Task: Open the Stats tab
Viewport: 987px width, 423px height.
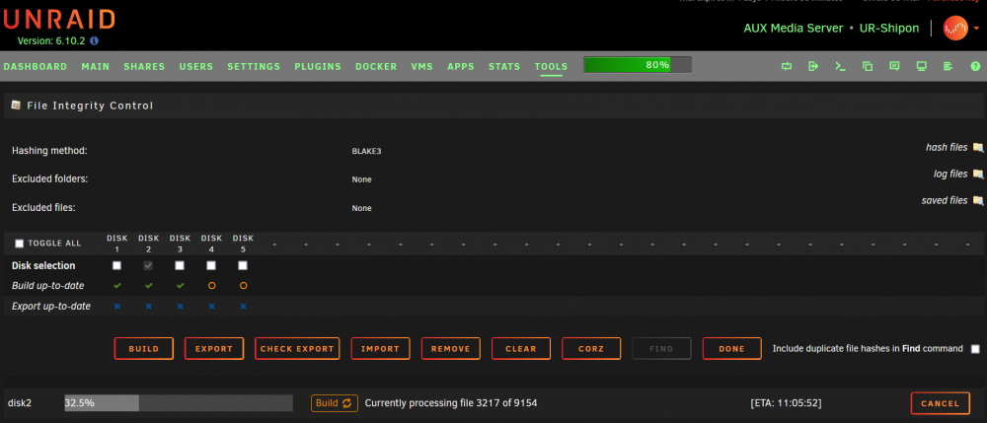Action: point(504,67)
